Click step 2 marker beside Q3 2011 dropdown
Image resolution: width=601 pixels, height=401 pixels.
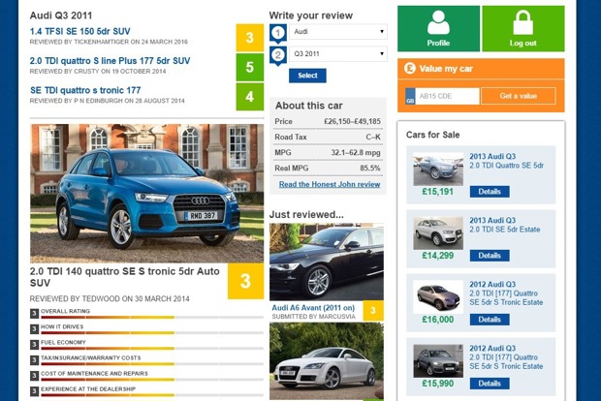coord(278,56)
